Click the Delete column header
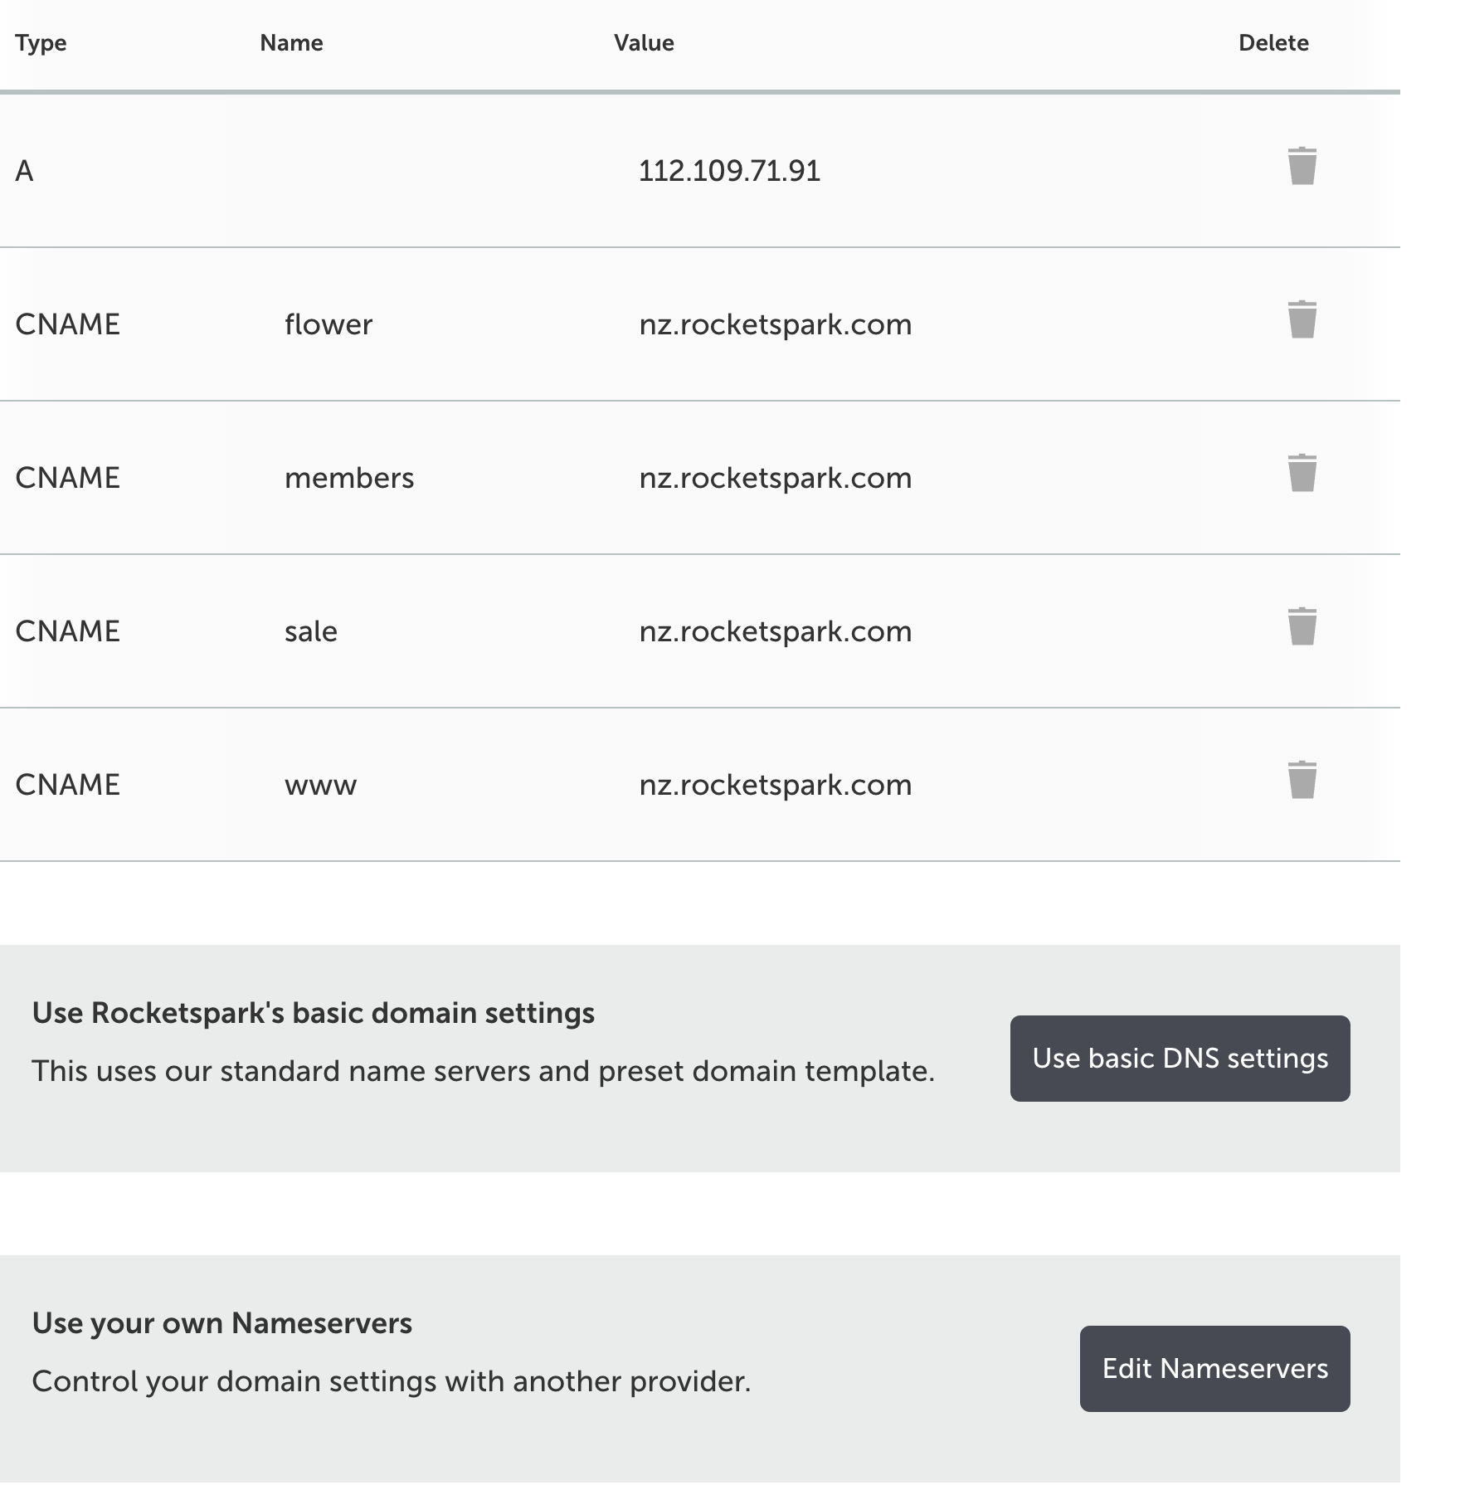The image size is (1460, 1485). tap(1273, 43)
